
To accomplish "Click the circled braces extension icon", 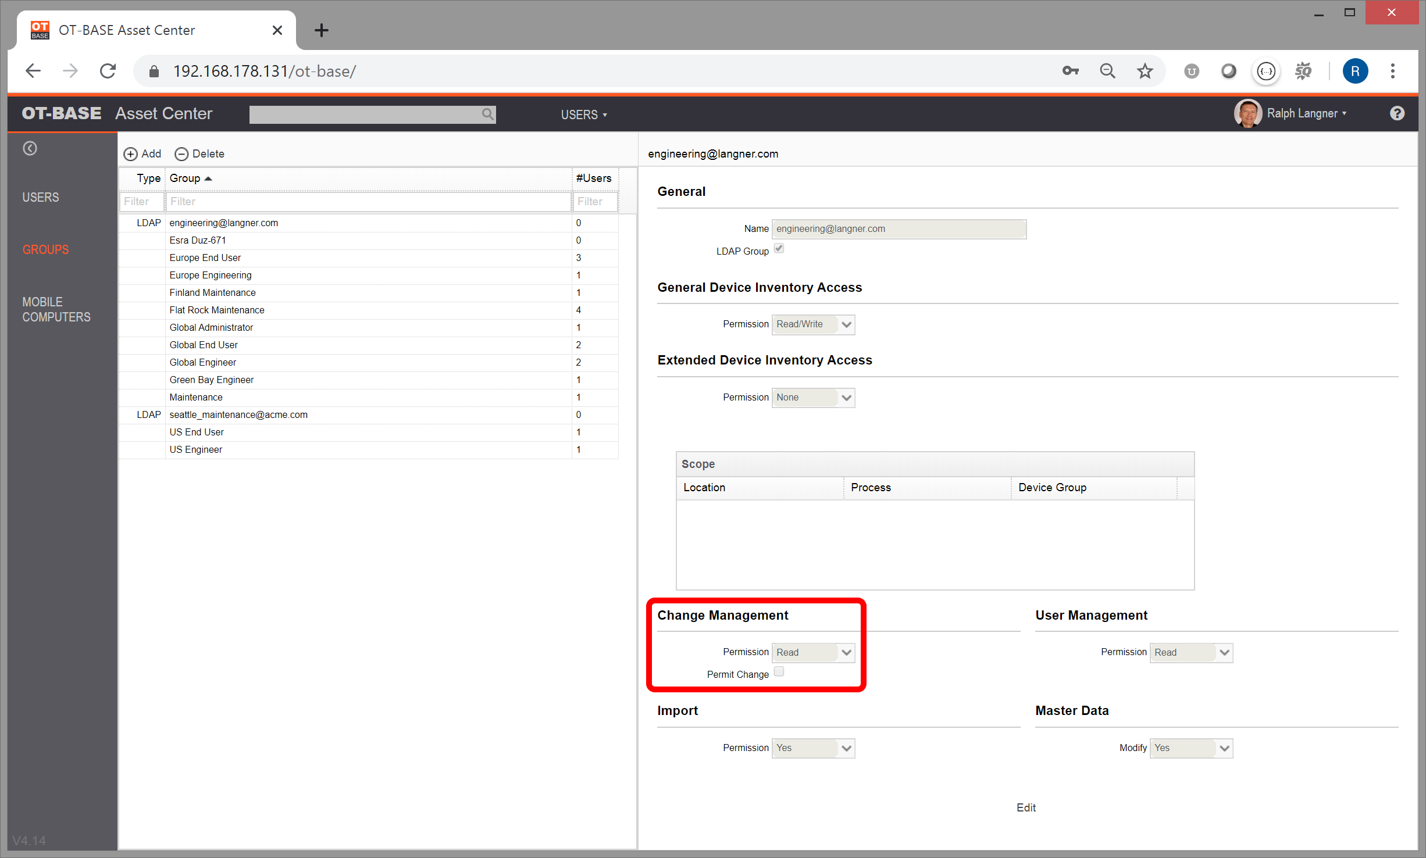I will pyautogui.click(x=1266, y=71).
